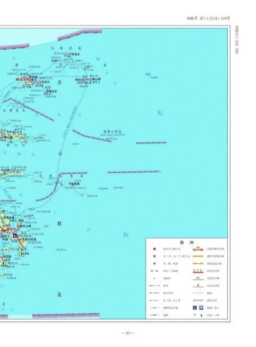Screen dimensions: 256x347
Task: Click the red 嵊泗县 county label
Action: [x=21, y=79]
